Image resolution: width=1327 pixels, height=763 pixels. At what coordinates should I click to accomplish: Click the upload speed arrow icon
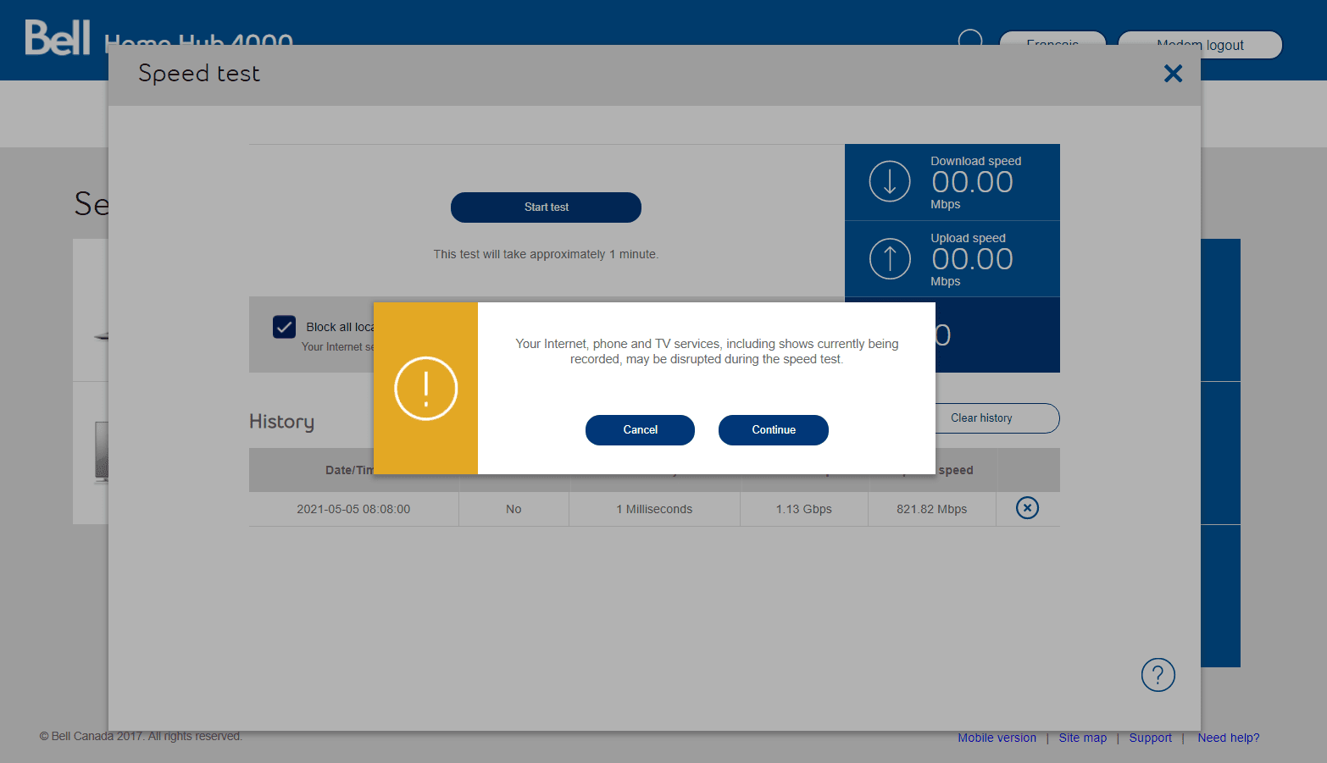(x=889, y=258)
